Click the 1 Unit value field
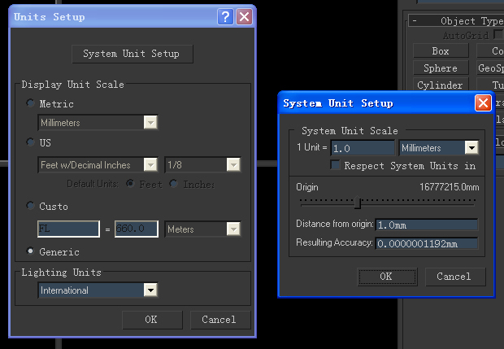This screenshot has width=504, height=349. (x=363, y=148)
